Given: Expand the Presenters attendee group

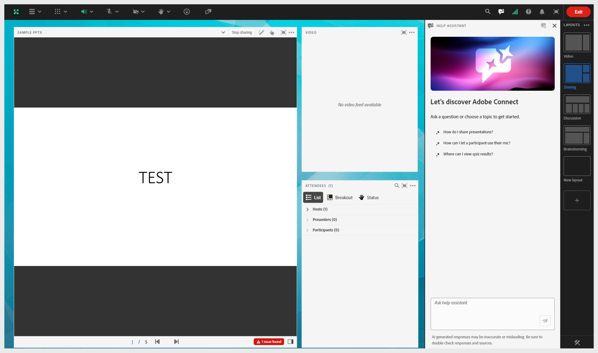Looking at the screenshot, I should (307, 219).
